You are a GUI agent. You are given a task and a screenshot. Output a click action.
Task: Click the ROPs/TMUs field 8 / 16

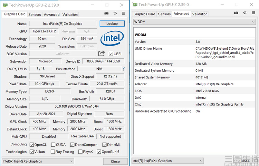click(40, 69)
